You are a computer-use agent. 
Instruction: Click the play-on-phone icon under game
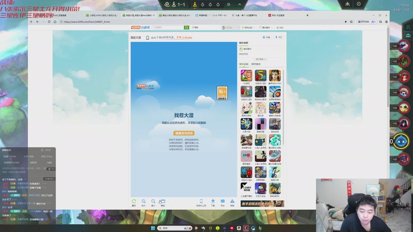coord(201,202)
